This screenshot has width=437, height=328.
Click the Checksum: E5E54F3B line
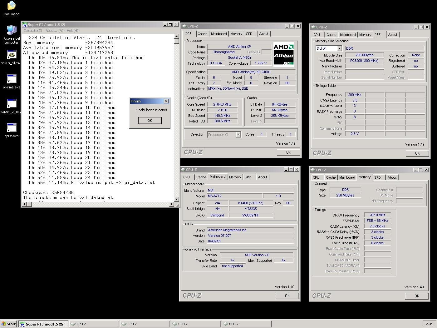[x=48, y=192]
